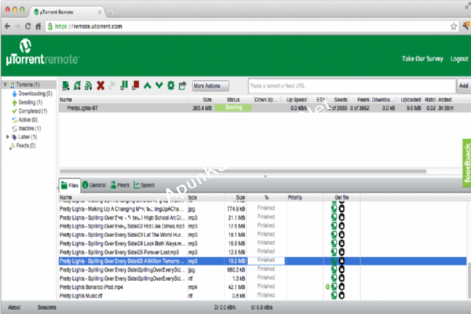The width and height of the screenshot is (471, 314).
Task: Sort torrents by Up Speed column header
Action: click(296, 100)
